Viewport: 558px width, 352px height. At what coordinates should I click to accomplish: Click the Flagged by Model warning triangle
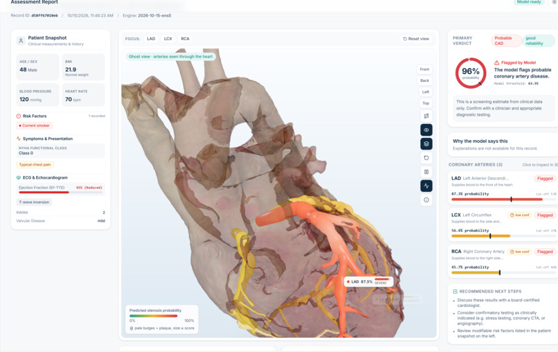coord(497,62)
